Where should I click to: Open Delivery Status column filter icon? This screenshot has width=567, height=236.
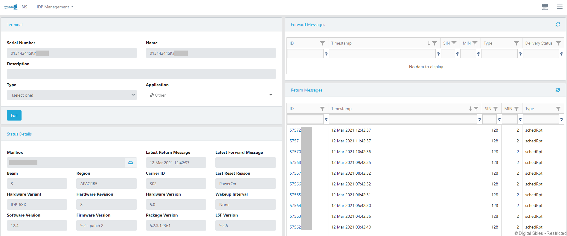coord(558,43)
